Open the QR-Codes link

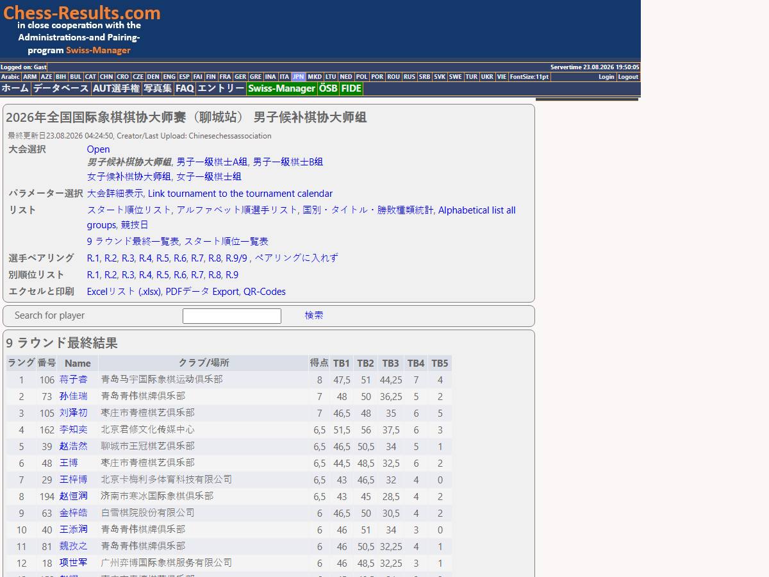click(265, 291)
